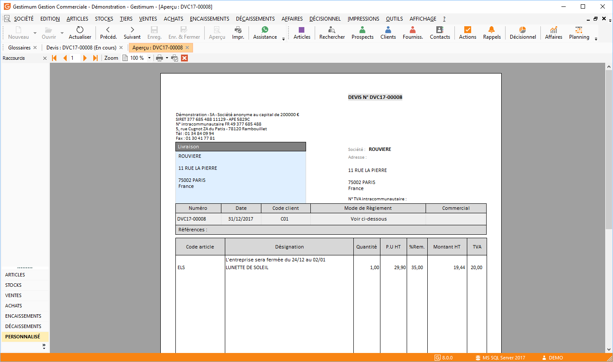Viewport: 613px width, 362px height.
Task: Open the IMPRESSIONS menu
Action: 363,18
